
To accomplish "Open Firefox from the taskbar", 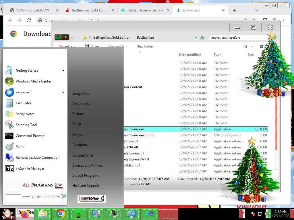I will pyautogui.click(x=25, y=214).
